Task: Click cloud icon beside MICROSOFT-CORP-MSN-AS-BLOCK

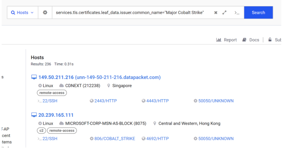Action: pos(61,123)
